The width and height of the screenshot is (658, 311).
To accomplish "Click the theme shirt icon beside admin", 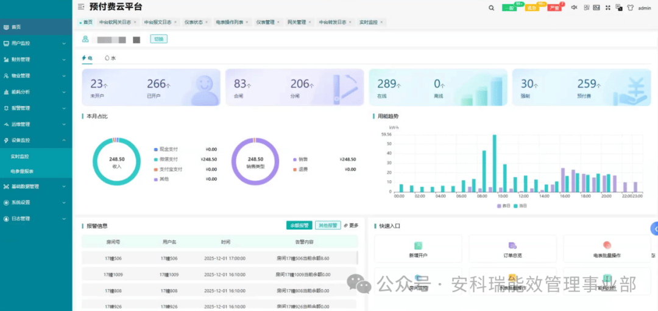I will (x=630, y=8).
